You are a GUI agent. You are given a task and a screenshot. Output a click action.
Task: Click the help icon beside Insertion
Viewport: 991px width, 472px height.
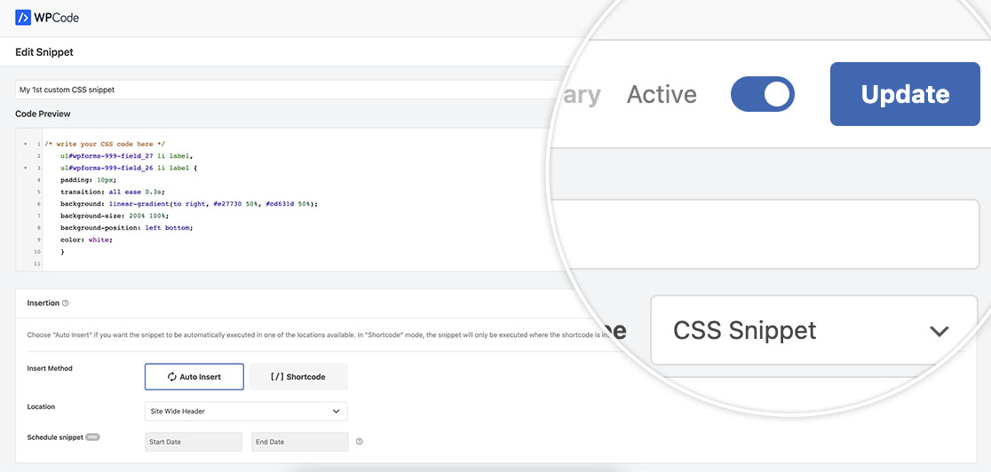(66, 303)
